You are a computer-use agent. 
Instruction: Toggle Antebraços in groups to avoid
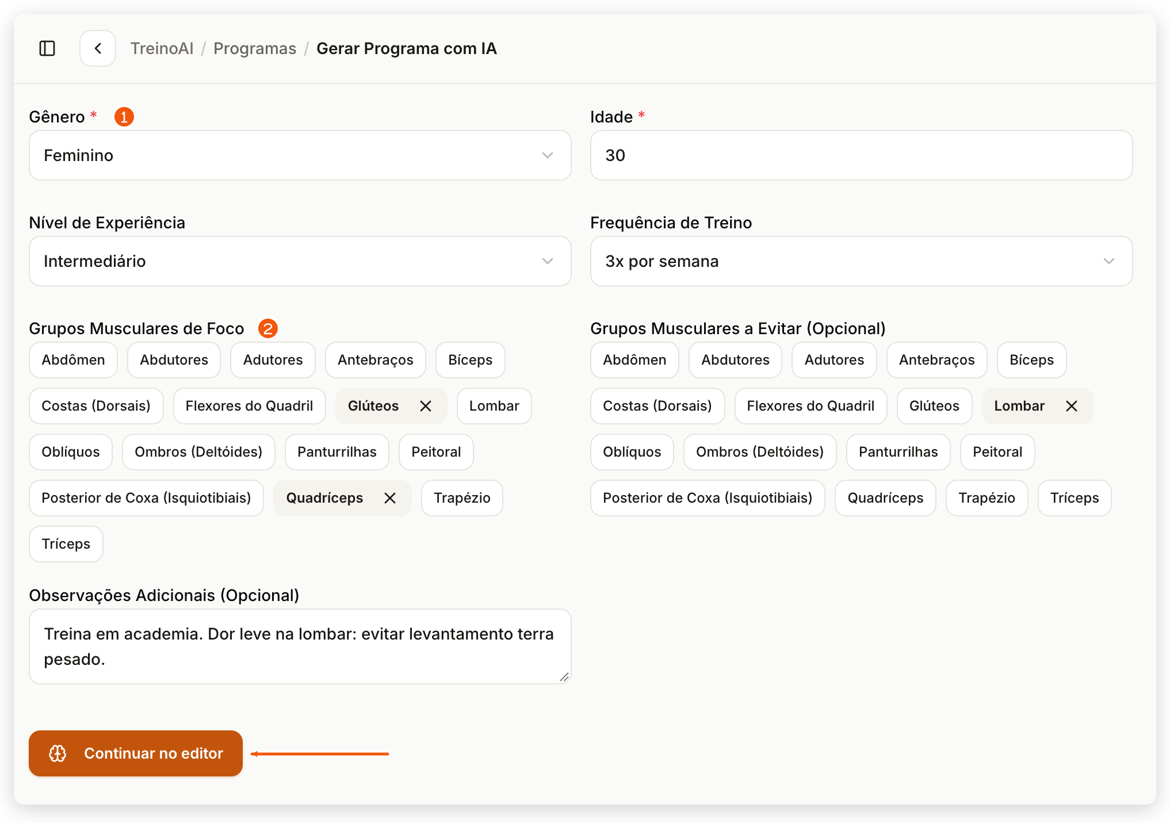click(936, 360)
